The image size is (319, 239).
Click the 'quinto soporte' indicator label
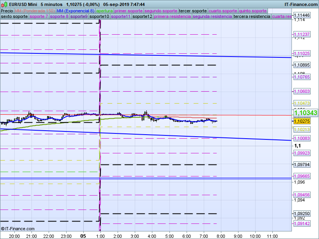pos(252,11)
